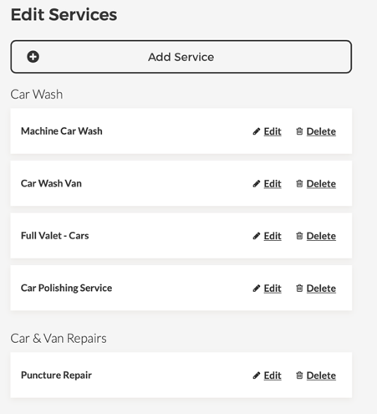
Task: Delete the Car Wash Van service
Action: tap(321, 184)
